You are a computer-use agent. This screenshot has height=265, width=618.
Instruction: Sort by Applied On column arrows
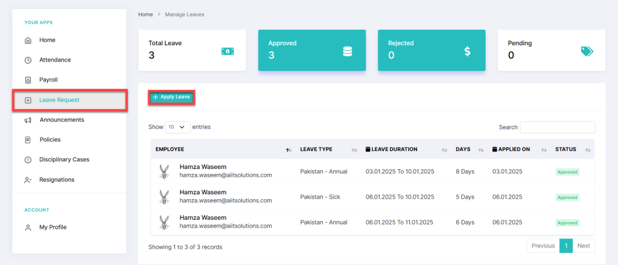[544, 150]
